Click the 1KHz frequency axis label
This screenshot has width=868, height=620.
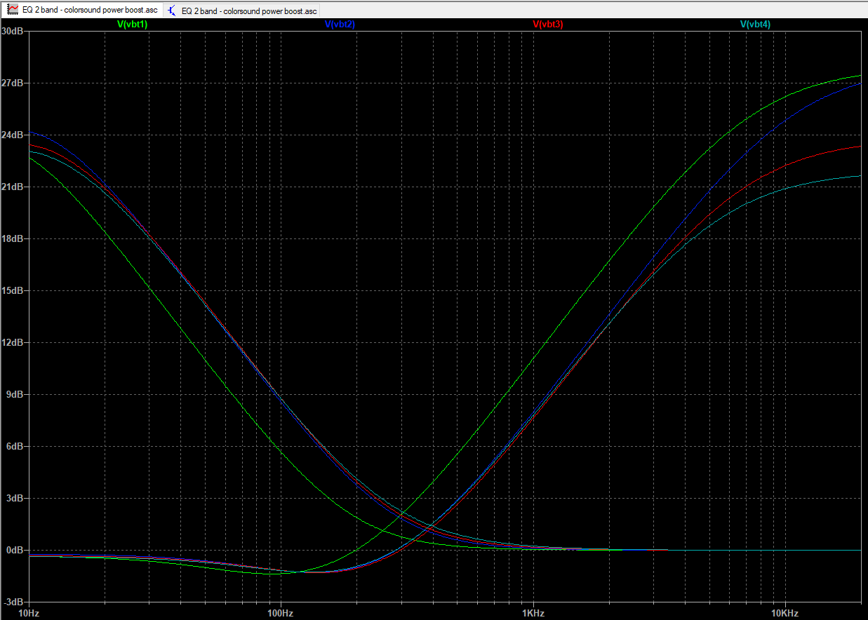coord(533,613)
